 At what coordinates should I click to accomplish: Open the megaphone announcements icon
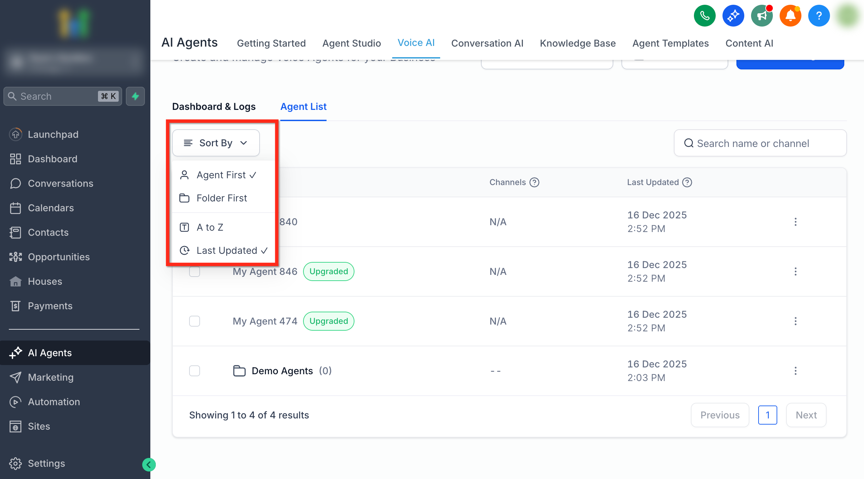762,16
